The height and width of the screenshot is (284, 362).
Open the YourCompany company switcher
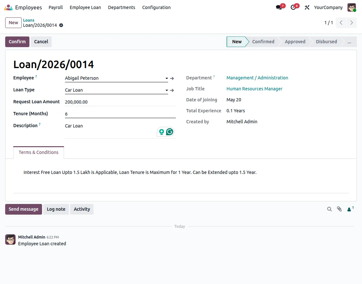point(328,7)
